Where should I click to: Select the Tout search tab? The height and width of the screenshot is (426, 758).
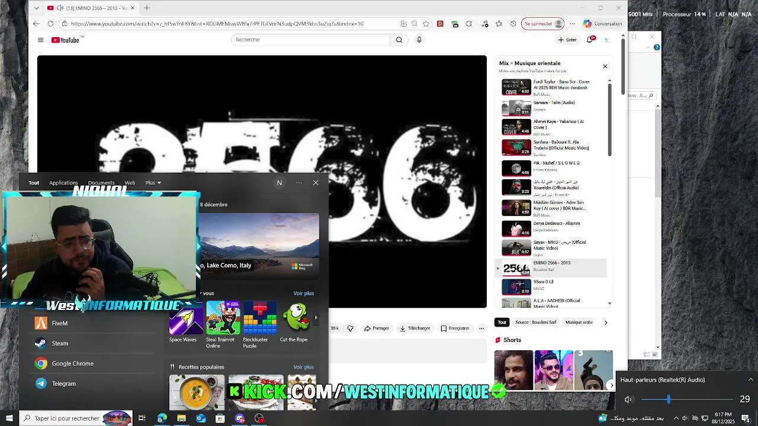tap(34, 183)
